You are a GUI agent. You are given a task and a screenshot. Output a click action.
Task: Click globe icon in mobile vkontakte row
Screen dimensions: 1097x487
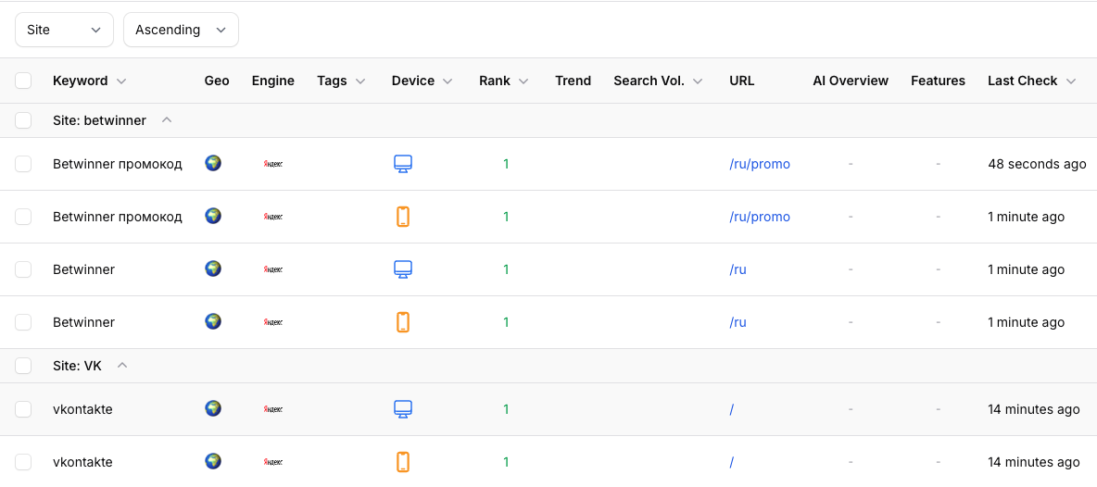(213, 461)
